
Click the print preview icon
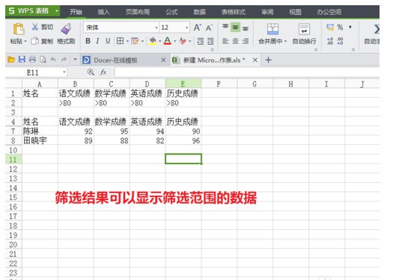coord(43,60)
